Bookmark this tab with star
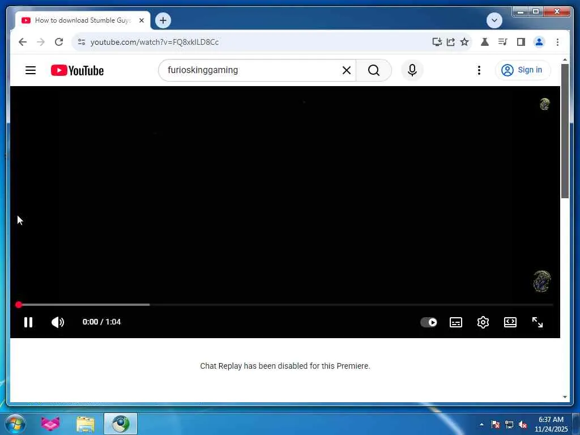The width and height of the screenshot is (580, 435). click(x=464, y=42)
